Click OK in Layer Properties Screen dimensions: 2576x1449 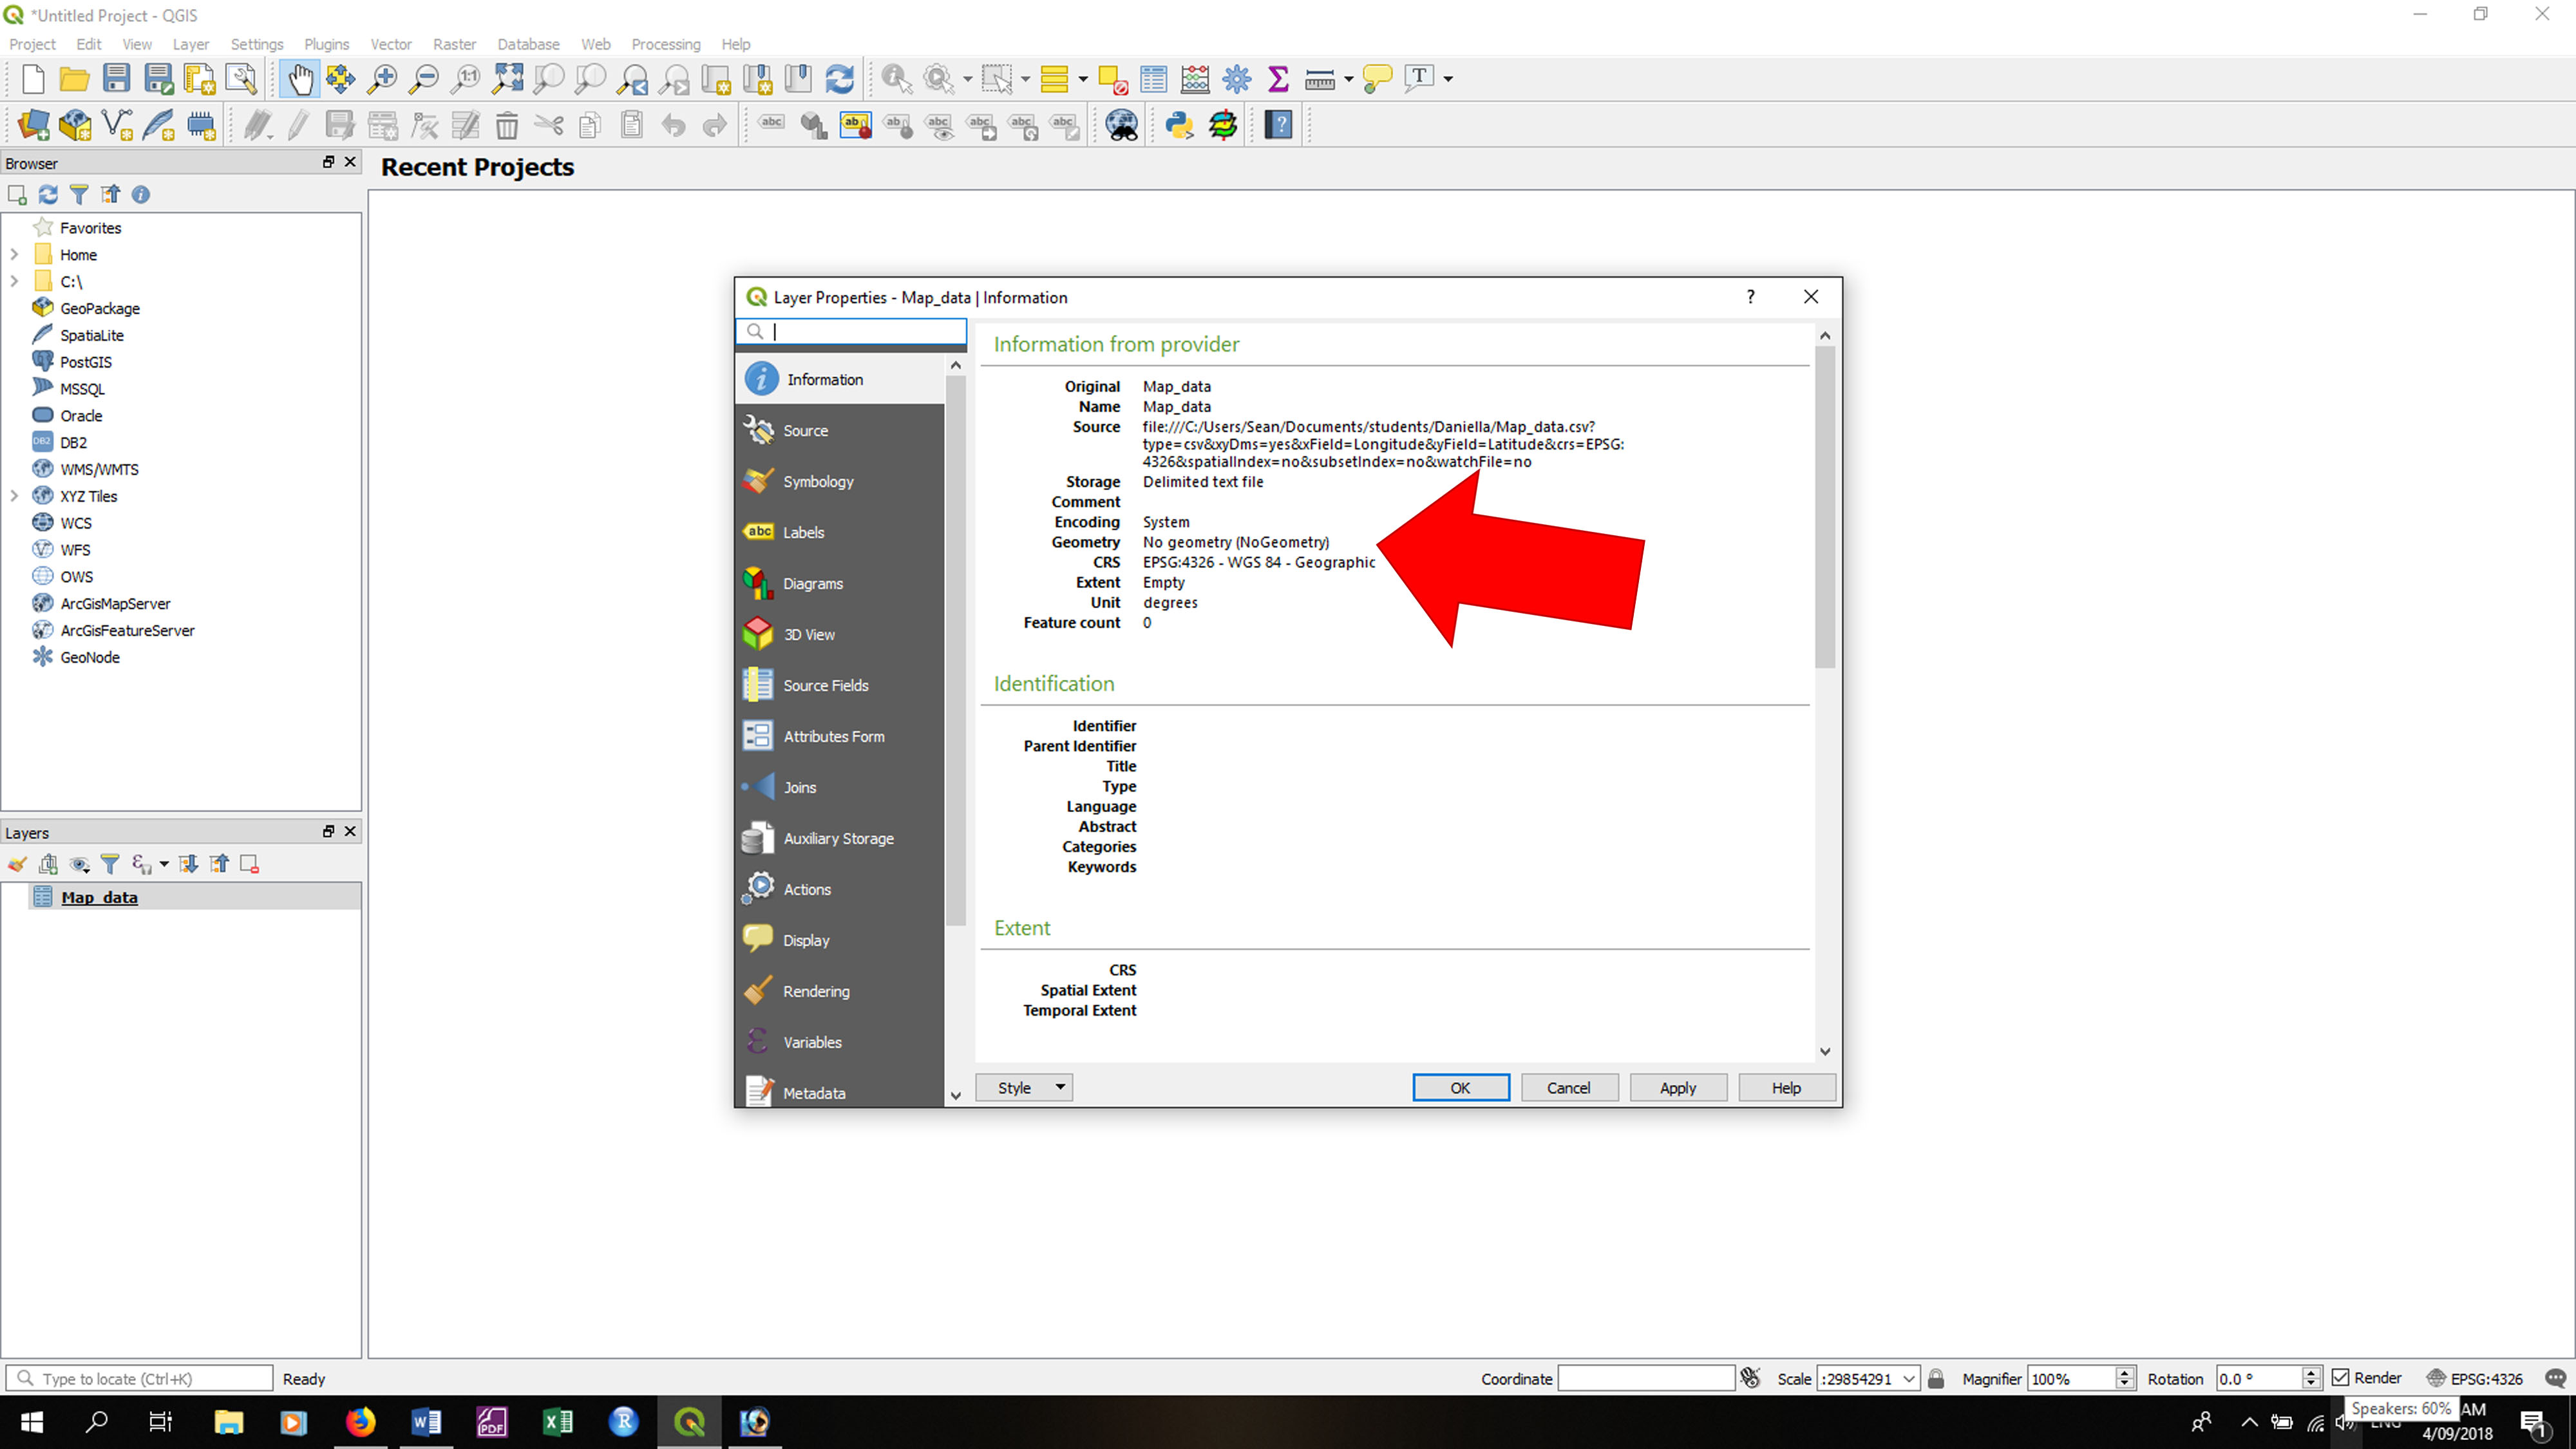1460,1087
